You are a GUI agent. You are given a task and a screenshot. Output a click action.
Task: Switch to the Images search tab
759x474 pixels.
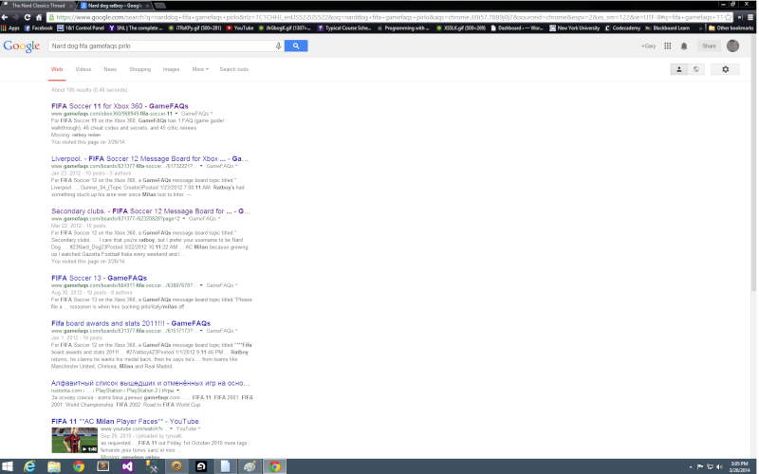pyautogui.click(x=171, y=69)
